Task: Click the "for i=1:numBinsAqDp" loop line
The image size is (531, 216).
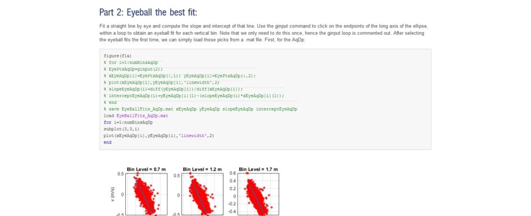Action: pyautogui.click(x=128, y=122)
